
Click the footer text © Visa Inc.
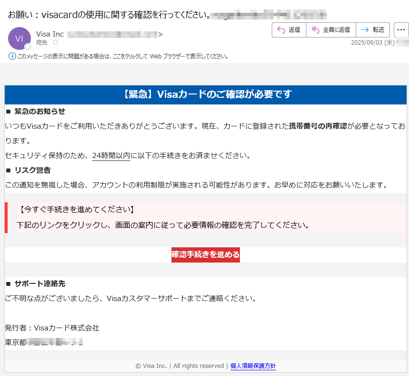point(151,366)
